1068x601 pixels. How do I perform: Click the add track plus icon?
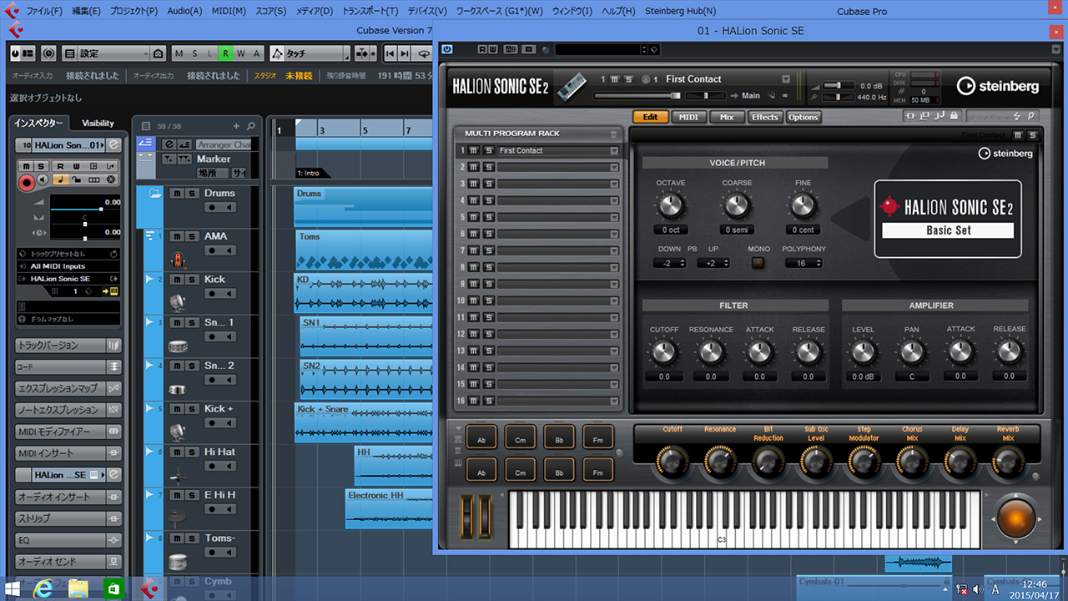236,126
